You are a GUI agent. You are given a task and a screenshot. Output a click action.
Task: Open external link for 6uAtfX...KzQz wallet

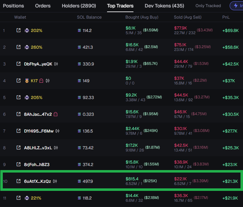[x=18, y=181]
